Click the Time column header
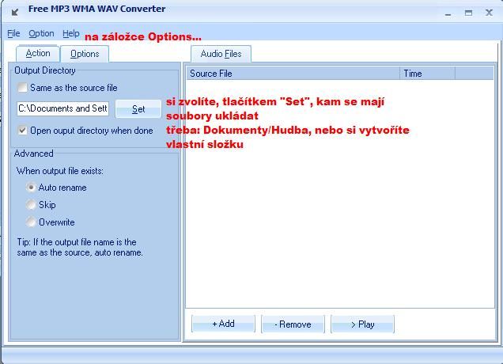The width and height of the screenshot is (503, 364). coord(428,73)
